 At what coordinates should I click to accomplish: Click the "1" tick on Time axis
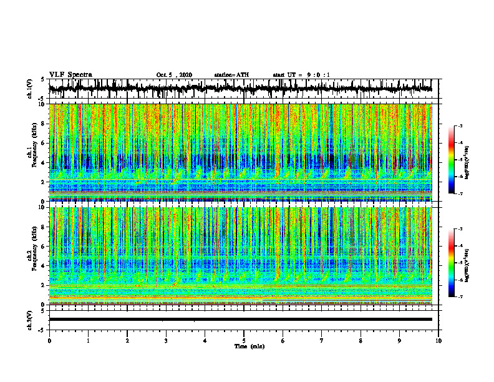[88, 341]
